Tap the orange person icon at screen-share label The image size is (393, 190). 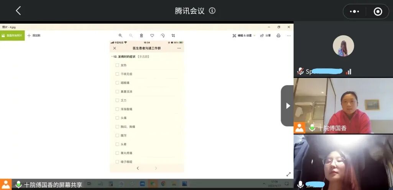[x=5, y=185]
